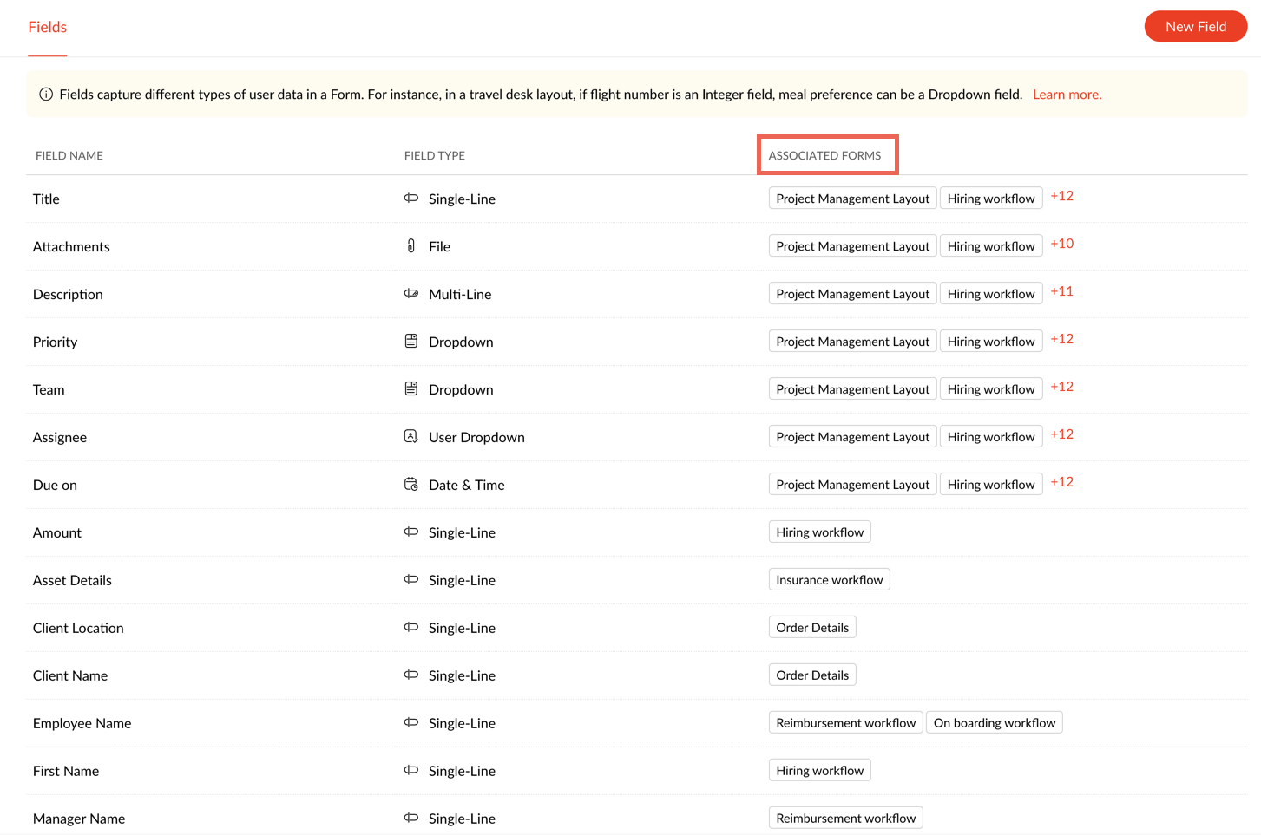Click the On boarding workflow tag

[x=995, y=723]
